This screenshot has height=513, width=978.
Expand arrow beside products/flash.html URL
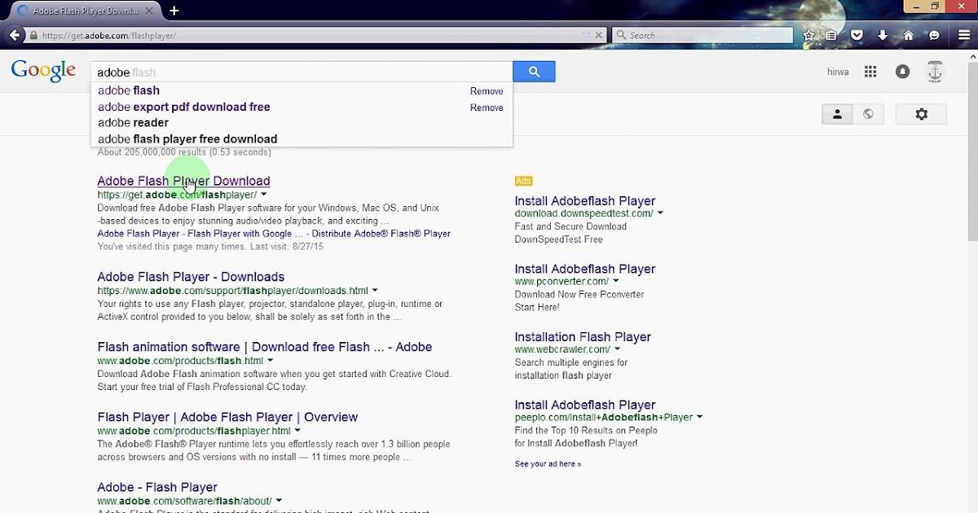click(270, 361)
